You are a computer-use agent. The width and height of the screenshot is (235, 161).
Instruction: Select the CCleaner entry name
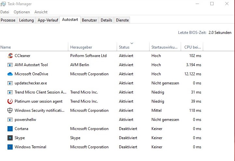tap(22, 56)
